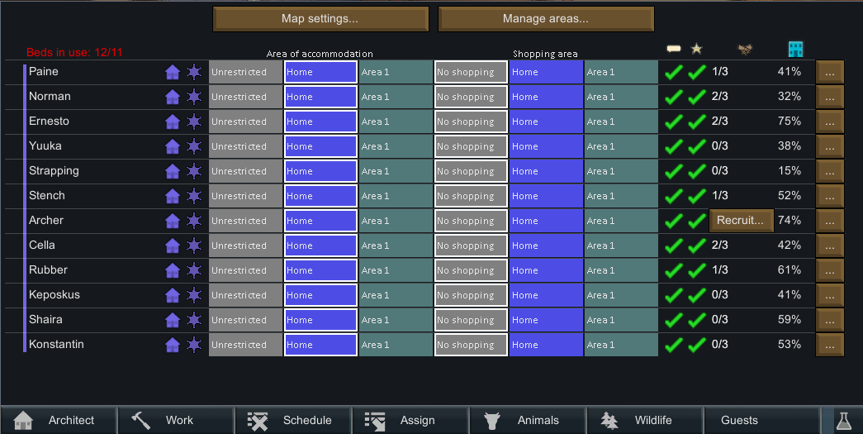Image resolution: width=863 pixels, height=434 pixels.
Task: Select No shopping area for Stench
Action: 471,196
